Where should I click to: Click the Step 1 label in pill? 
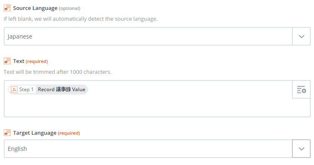point(26,90)
